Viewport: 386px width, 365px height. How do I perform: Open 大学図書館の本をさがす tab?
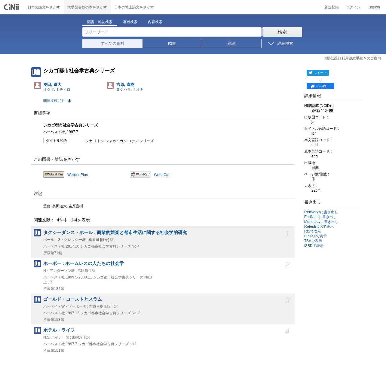point(87,7)
